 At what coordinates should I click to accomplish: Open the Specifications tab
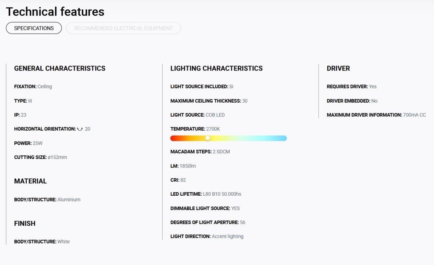pos(34,28)
